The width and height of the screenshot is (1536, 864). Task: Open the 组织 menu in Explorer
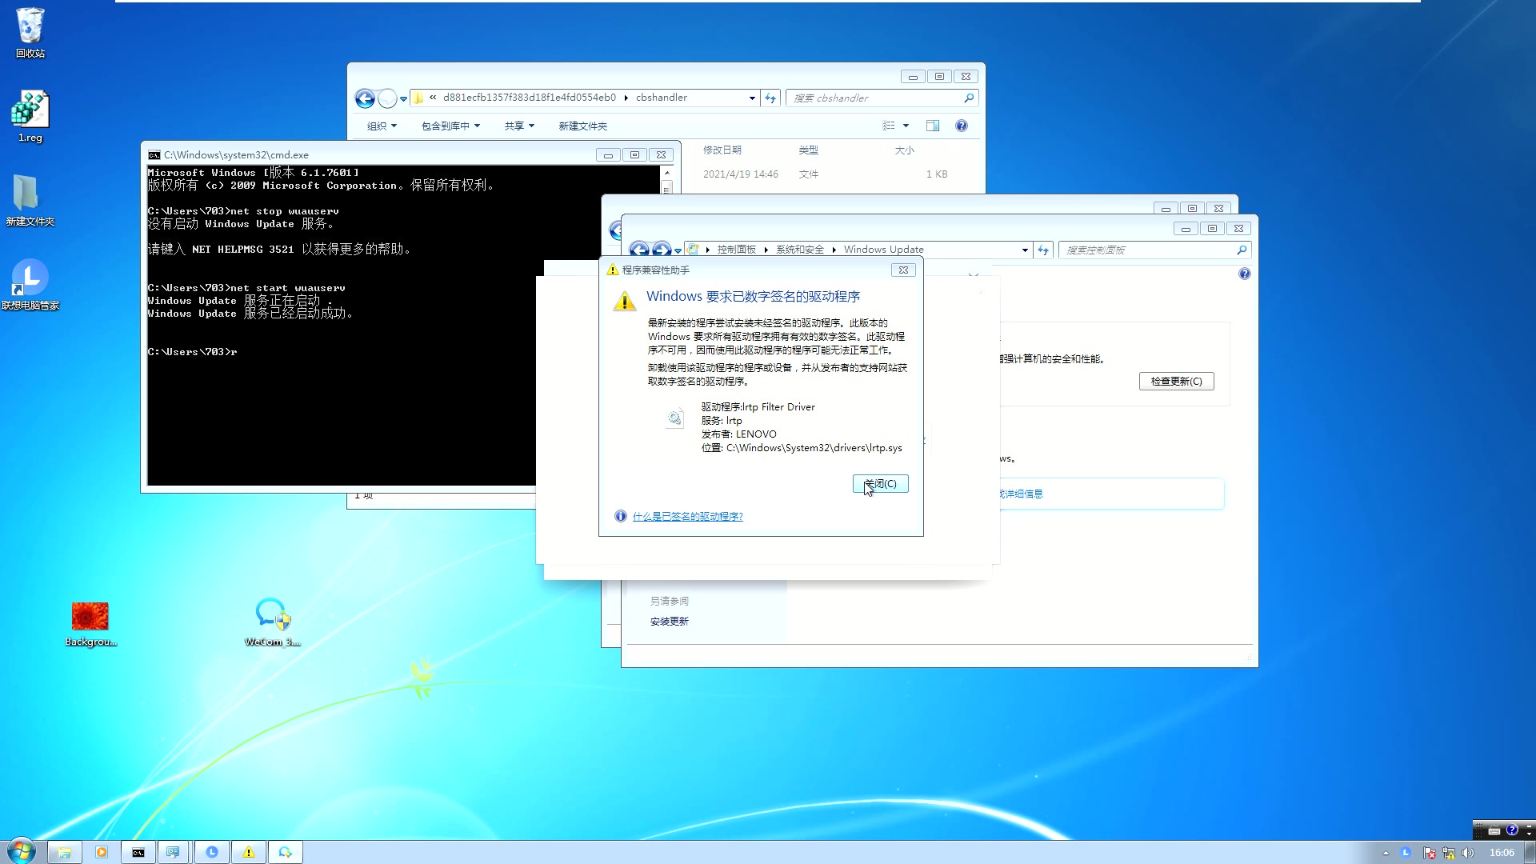click(382, 126)
